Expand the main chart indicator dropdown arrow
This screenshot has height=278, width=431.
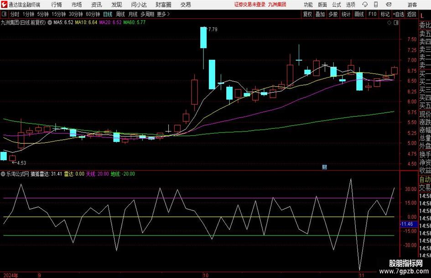pos(50,22)
